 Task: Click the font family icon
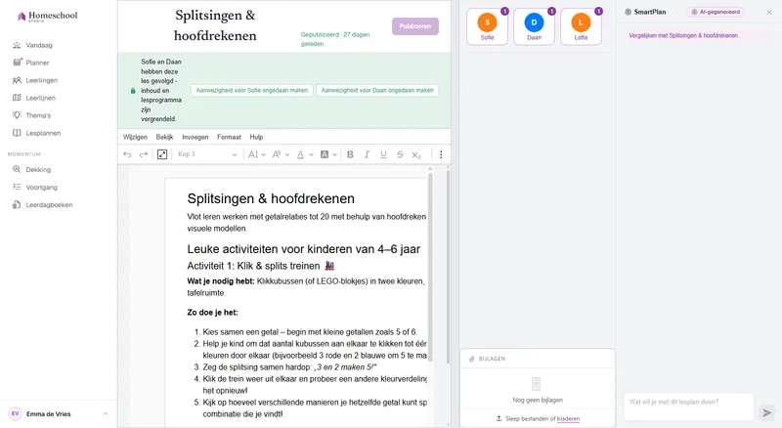click(277, 154)
